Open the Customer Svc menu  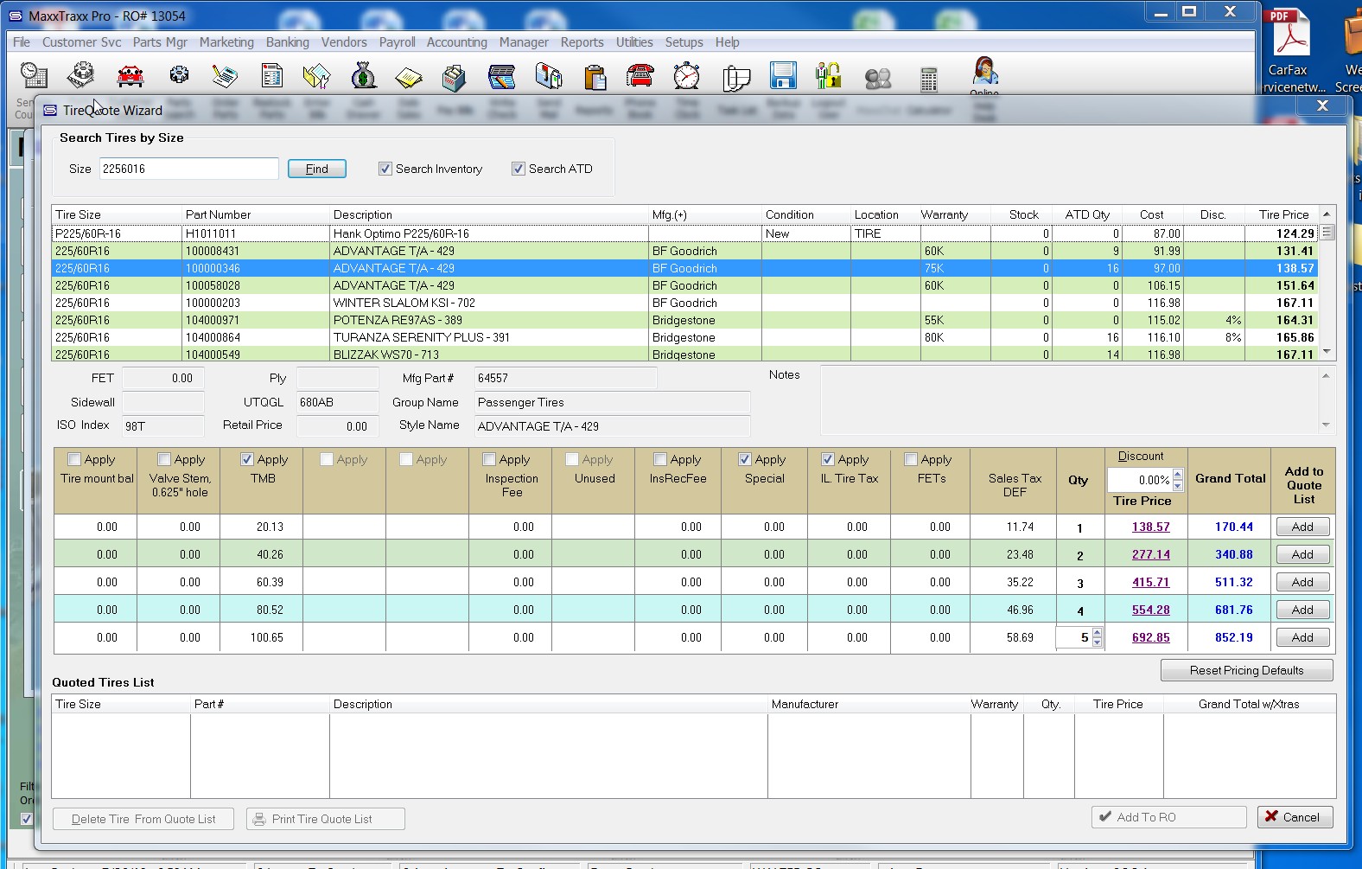click(x=82, y=42)
